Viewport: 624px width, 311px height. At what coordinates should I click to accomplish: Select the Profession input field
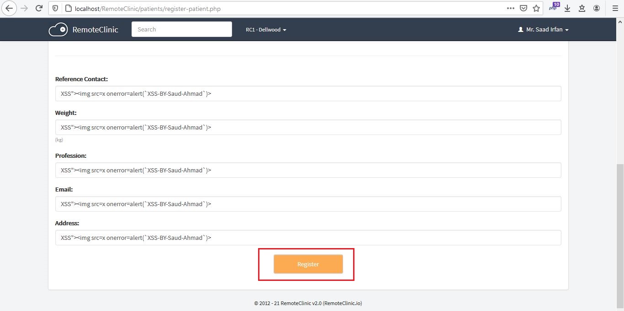click(308, 170)
